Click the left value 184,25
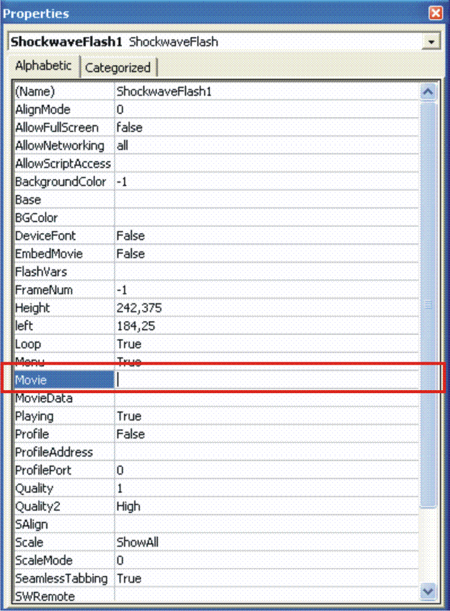Image resolution: width=450 pixels, height=611 pixels. [136, 326]
